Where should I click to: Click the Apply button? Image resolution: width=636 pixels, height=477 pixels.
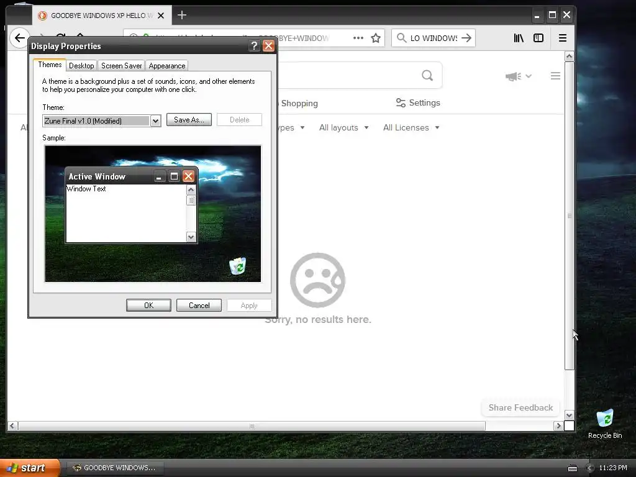click(249, 306)
